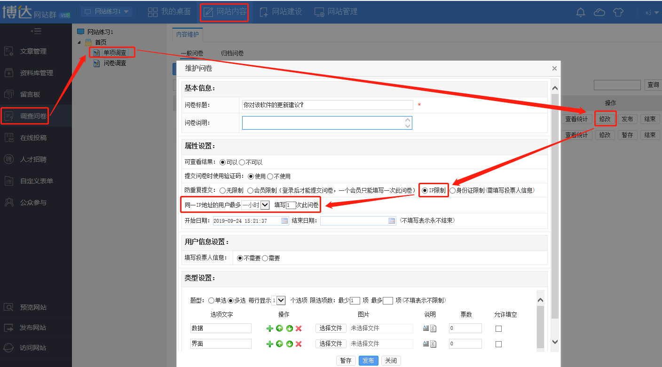This screenshot has width=662, height=367.
Task: Select 不可以 for 可查看结果
Action: click(242, 162)
